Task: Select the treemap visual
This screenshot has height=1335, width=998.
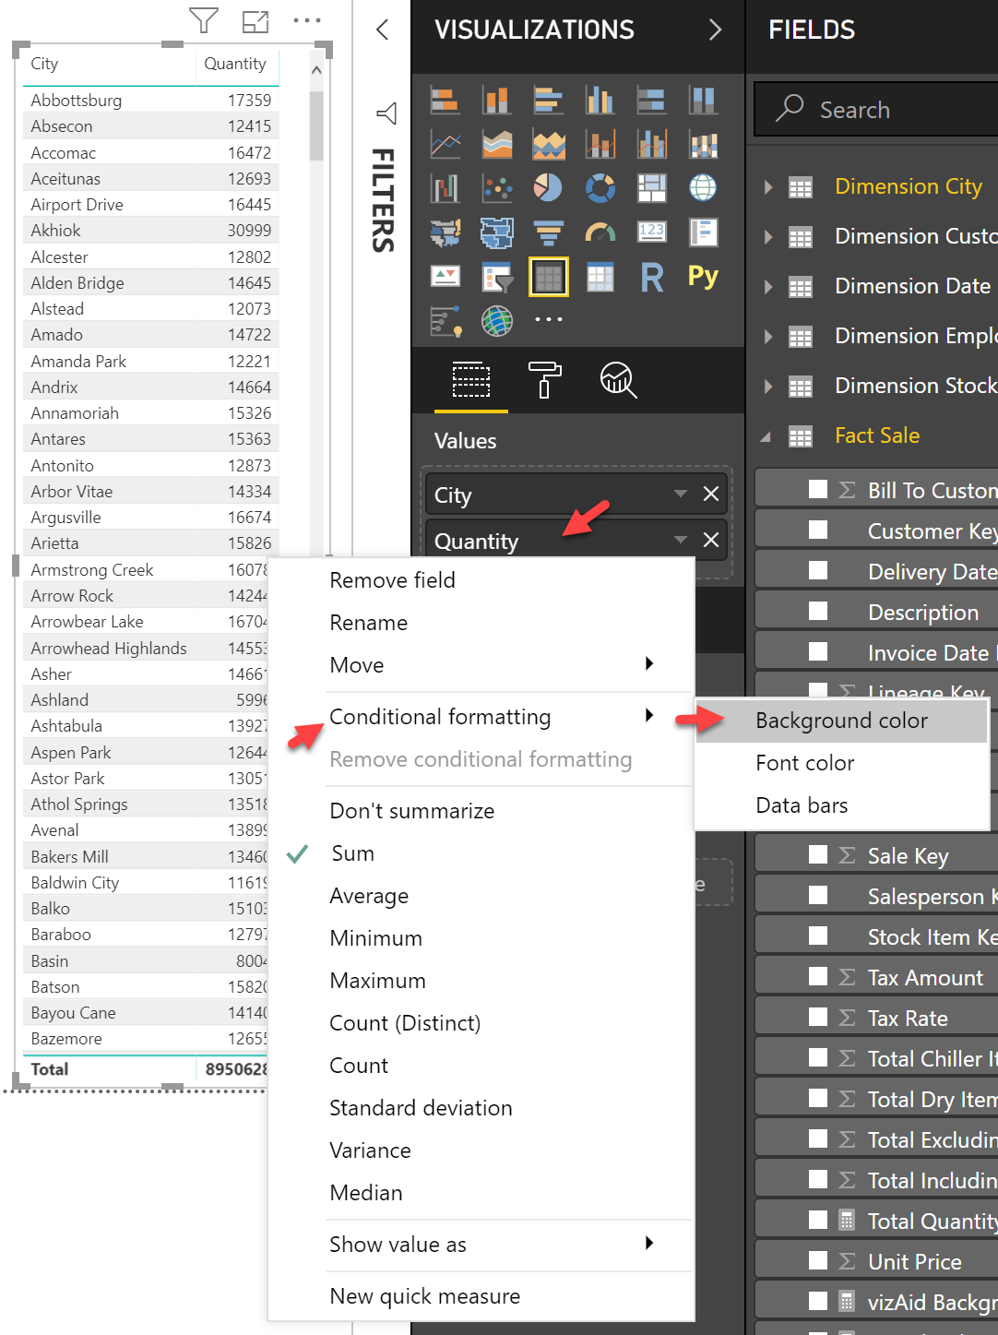Action: pyautogui.click(x=652, y=188)
